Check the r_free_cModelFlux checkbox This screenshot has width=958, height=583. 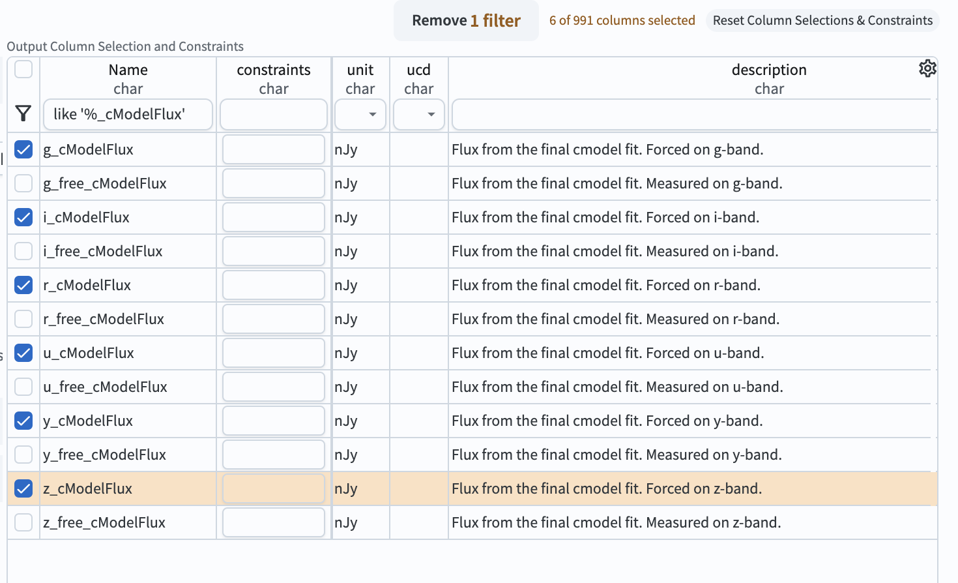point(23,319)
